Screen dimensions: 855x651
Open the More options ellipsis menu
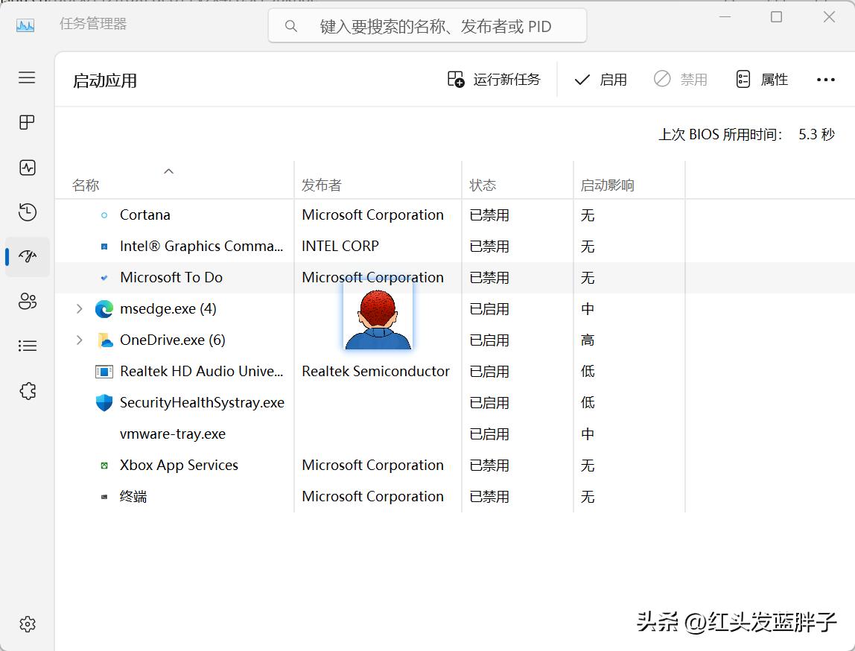pos(826,79)
